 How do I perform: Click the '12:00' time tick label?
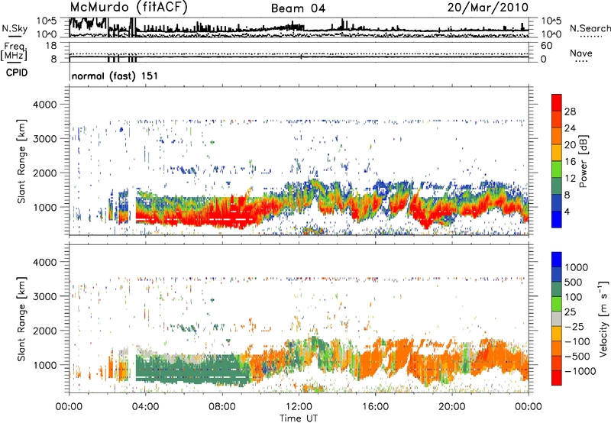pos(299,407)
